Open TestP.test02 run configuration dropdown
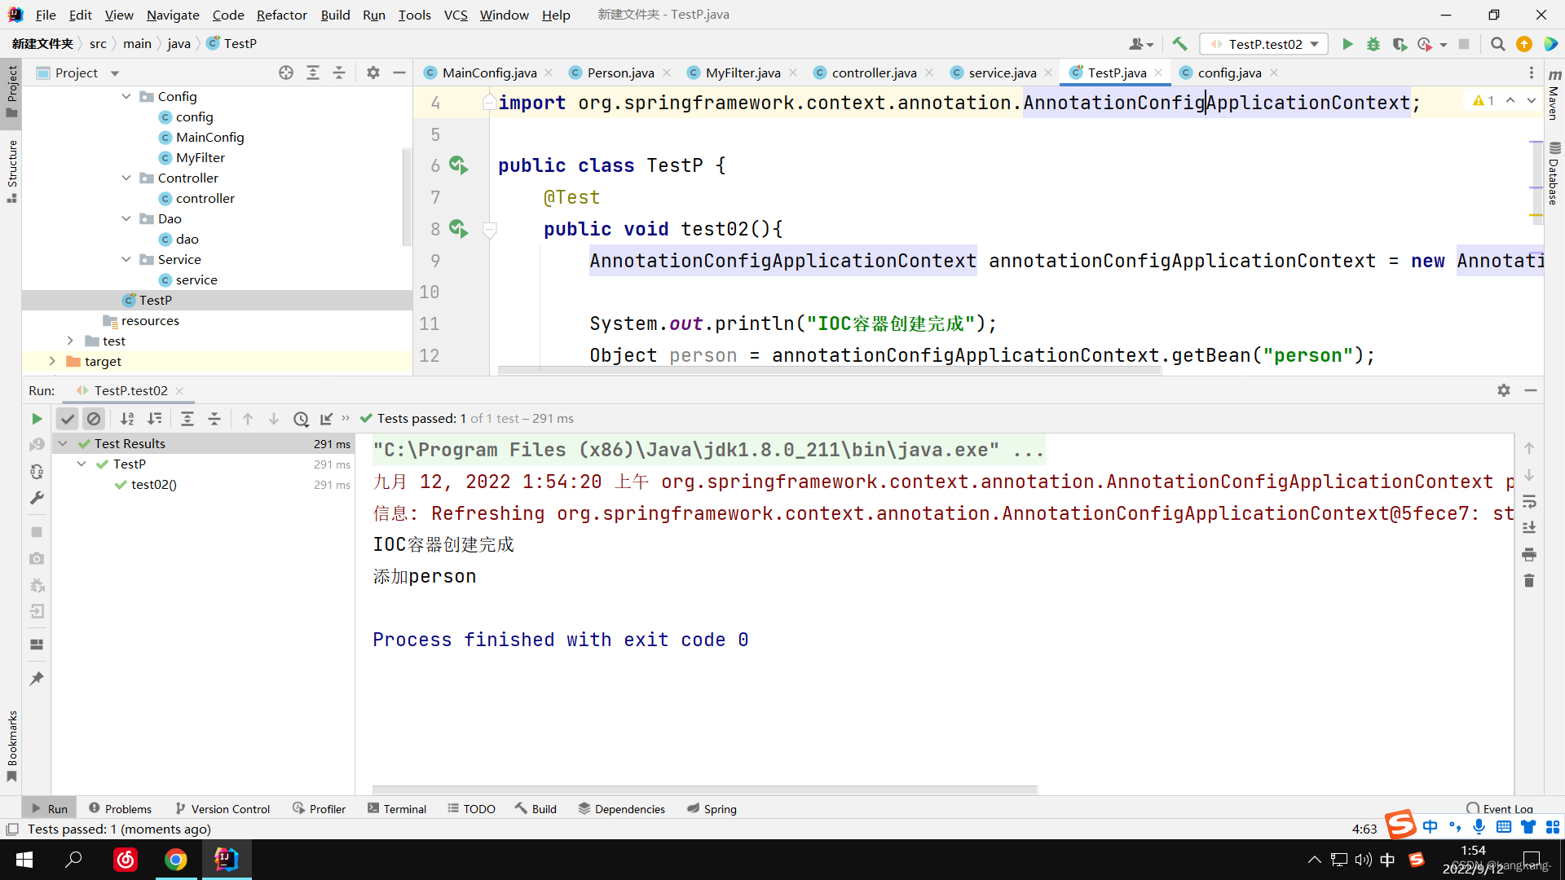1565x880 pixels. (x=1265, y=44)
